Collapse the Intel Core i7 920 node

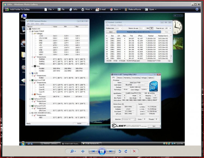[x=30, y=80]
